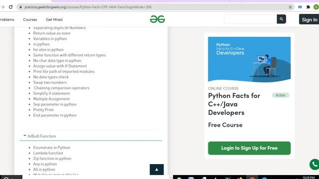
Task: Click the Python course banner thumbnail
Action: (x=249, y=60)
